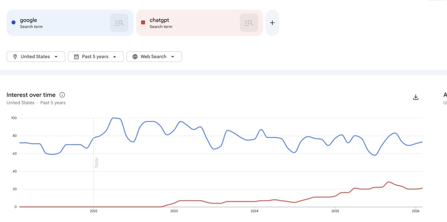Click the location pin icon in region filter
The height and width of the screenshot is (222, 447).
pyautogui.click(x=15, y=57)
